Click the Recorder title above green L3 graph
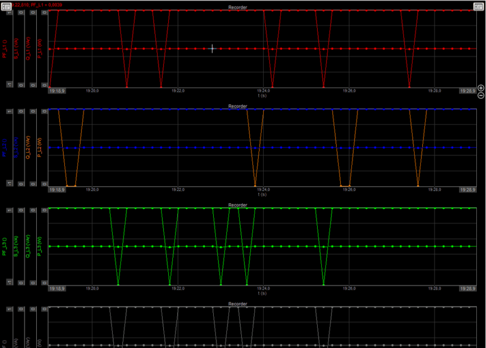This screenshot has width=486, height=348. point(238,205)
